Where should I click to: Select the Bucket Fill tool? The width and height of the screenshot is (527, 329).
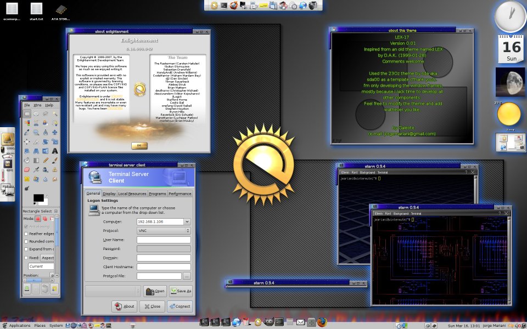tap(27, 160)
